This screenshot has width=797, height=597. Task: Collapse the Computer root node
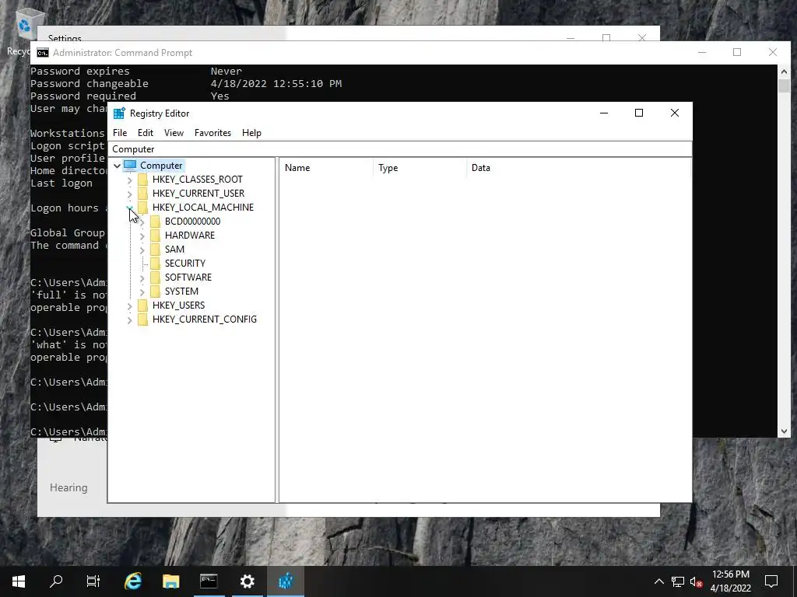117,166
